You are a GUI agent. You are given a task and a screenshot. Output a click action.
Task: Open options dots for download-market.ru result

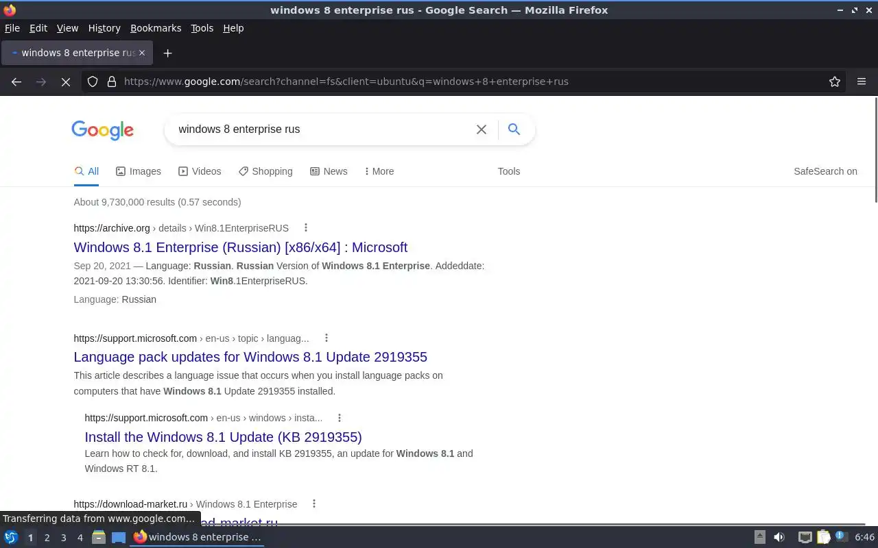pyautogui.click(x=314, y=503)
